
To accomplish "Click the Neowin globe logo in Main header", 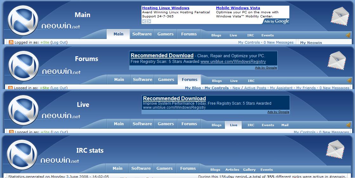I will pos(23,21).
